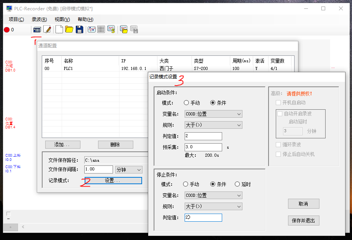This screenshot has height=240, width=352.
Task: Open the 视图(V) menu
Action: coord(62,19)
